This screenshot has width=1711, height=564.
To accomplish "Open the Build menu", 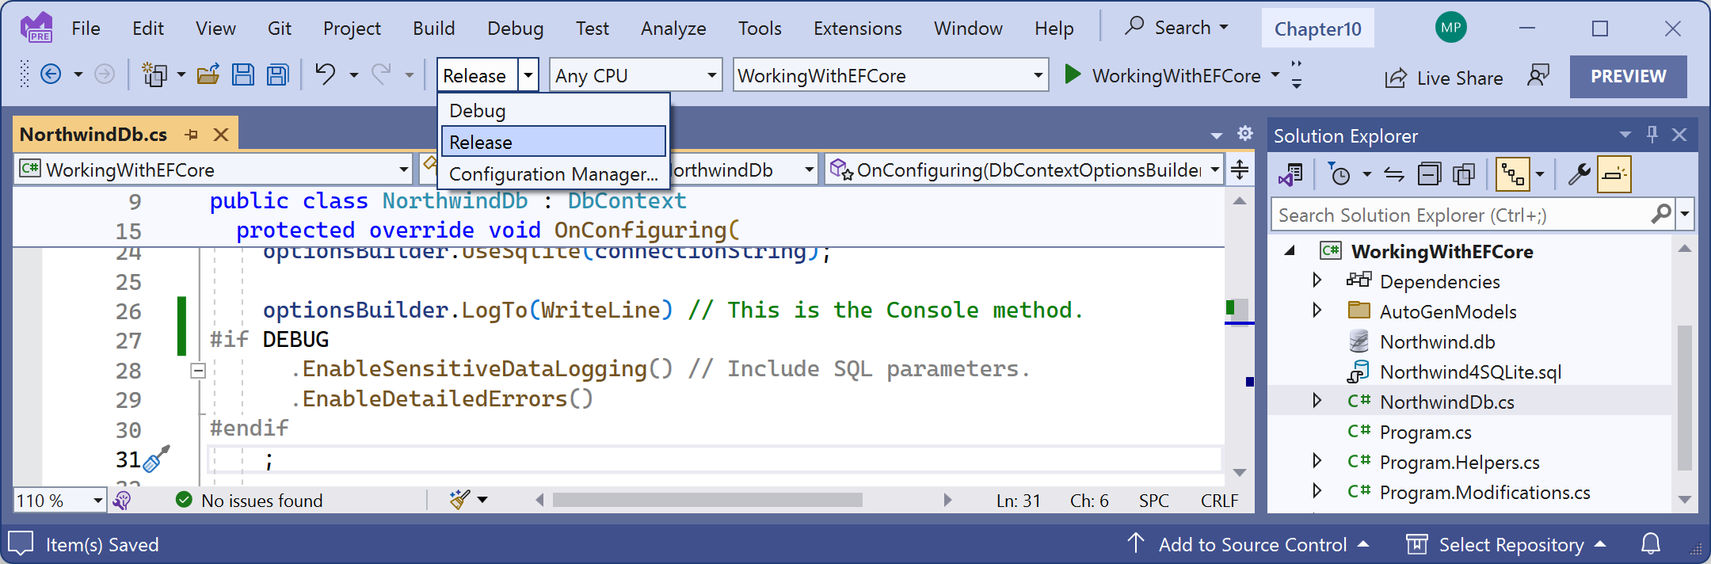I will 433,29.
